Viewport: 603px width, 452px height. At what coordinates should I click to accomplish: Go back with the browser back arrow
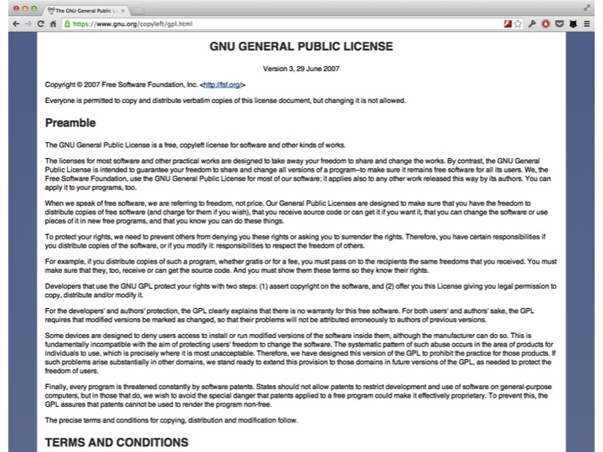coord(16,23)
